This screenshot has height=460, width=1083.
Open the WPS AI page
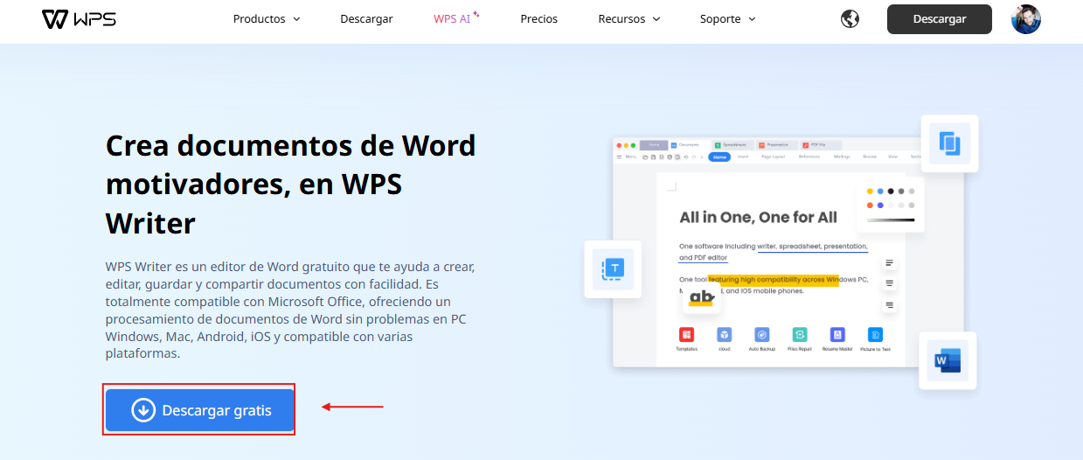[456, 18]
